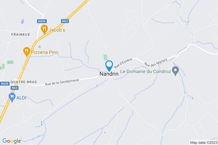This screenshot has height=145, width=218.
Task: Select the Rue des Martyrs street label
Action: [156, 63]
